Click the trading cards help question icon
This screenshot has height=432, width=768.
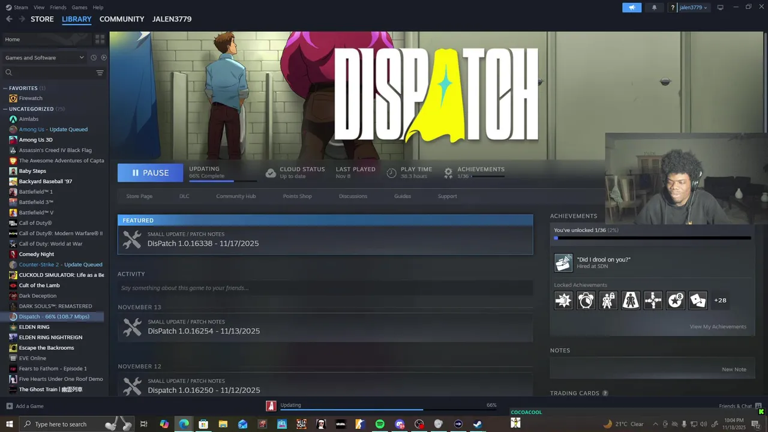pos(605,394)
